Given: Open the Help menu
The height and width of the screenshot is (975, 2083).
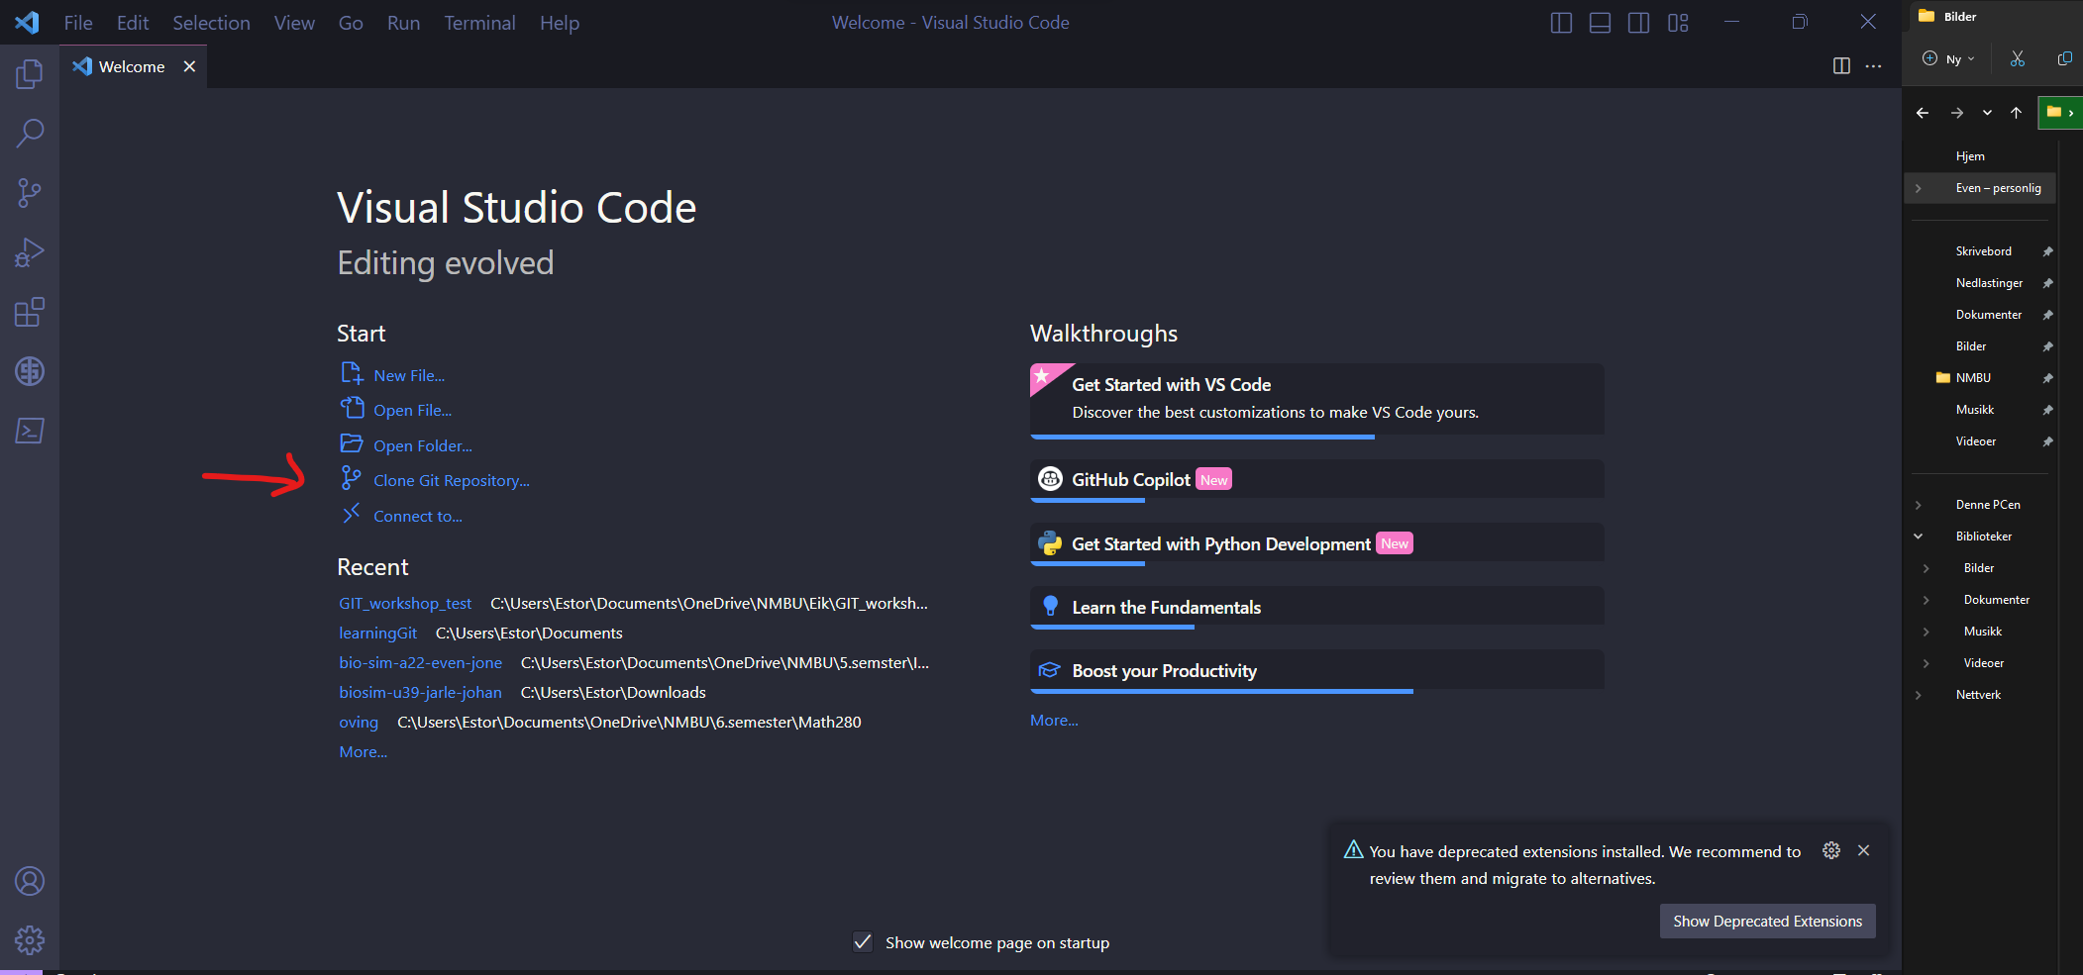Looking at the screenshot, I should [x=560, y=23].
